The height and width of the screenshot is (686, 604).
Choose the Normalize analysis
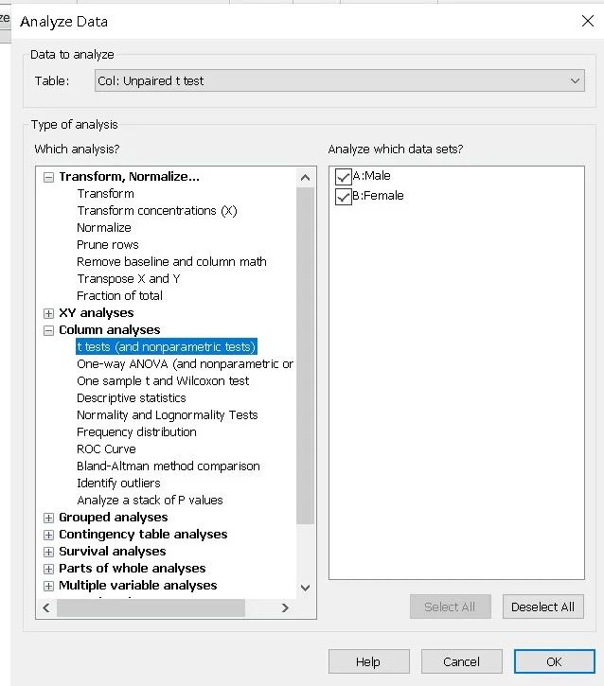104,227
